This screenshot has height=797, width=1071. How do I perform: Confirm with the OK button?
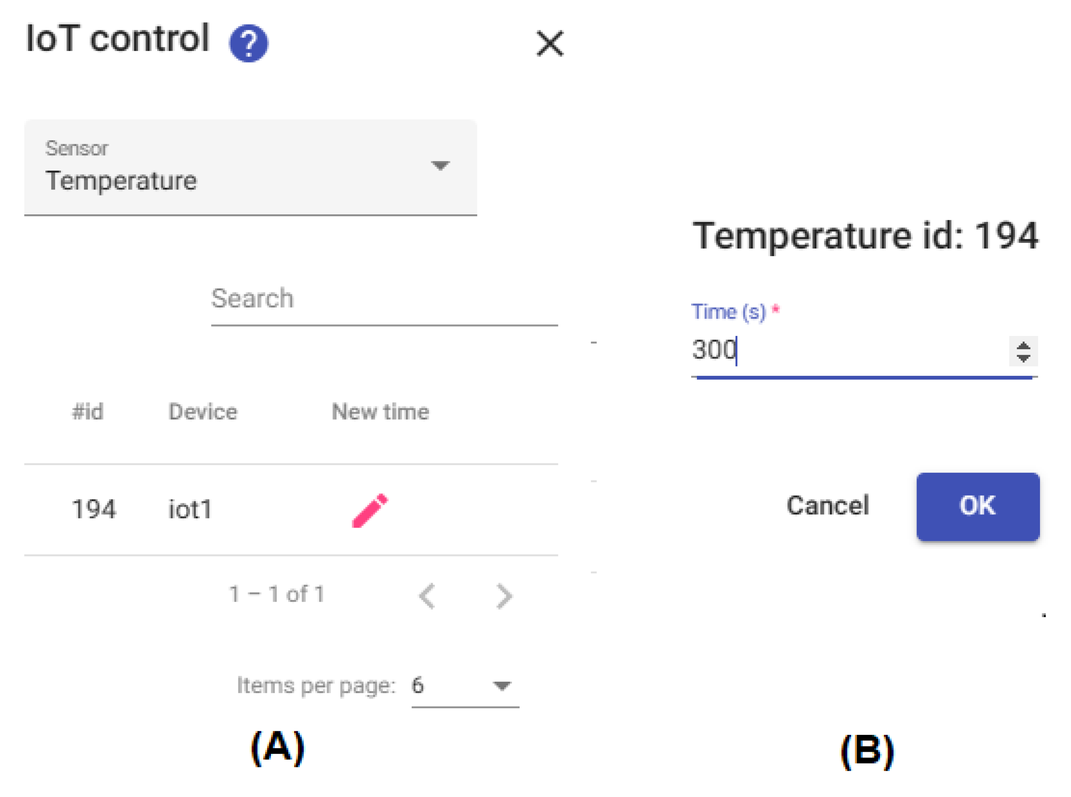tap(977, 506)
